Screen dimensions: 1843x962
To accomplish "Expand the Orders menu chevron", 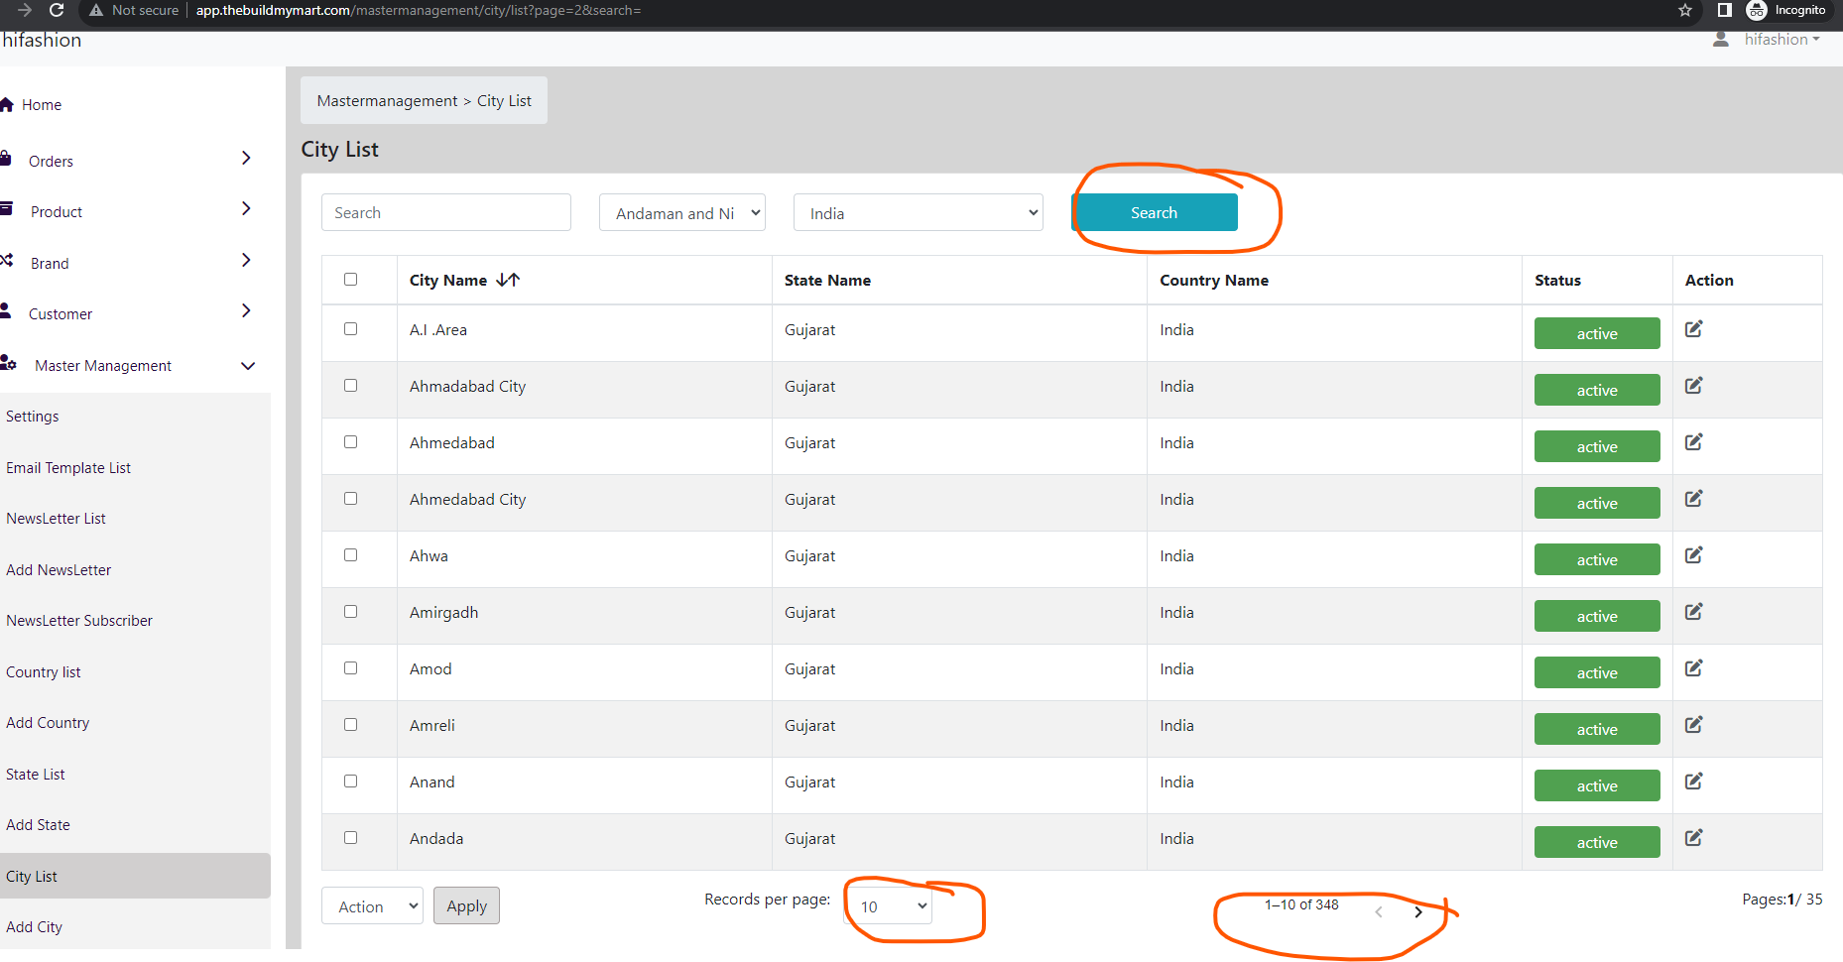I will point(246,158).
